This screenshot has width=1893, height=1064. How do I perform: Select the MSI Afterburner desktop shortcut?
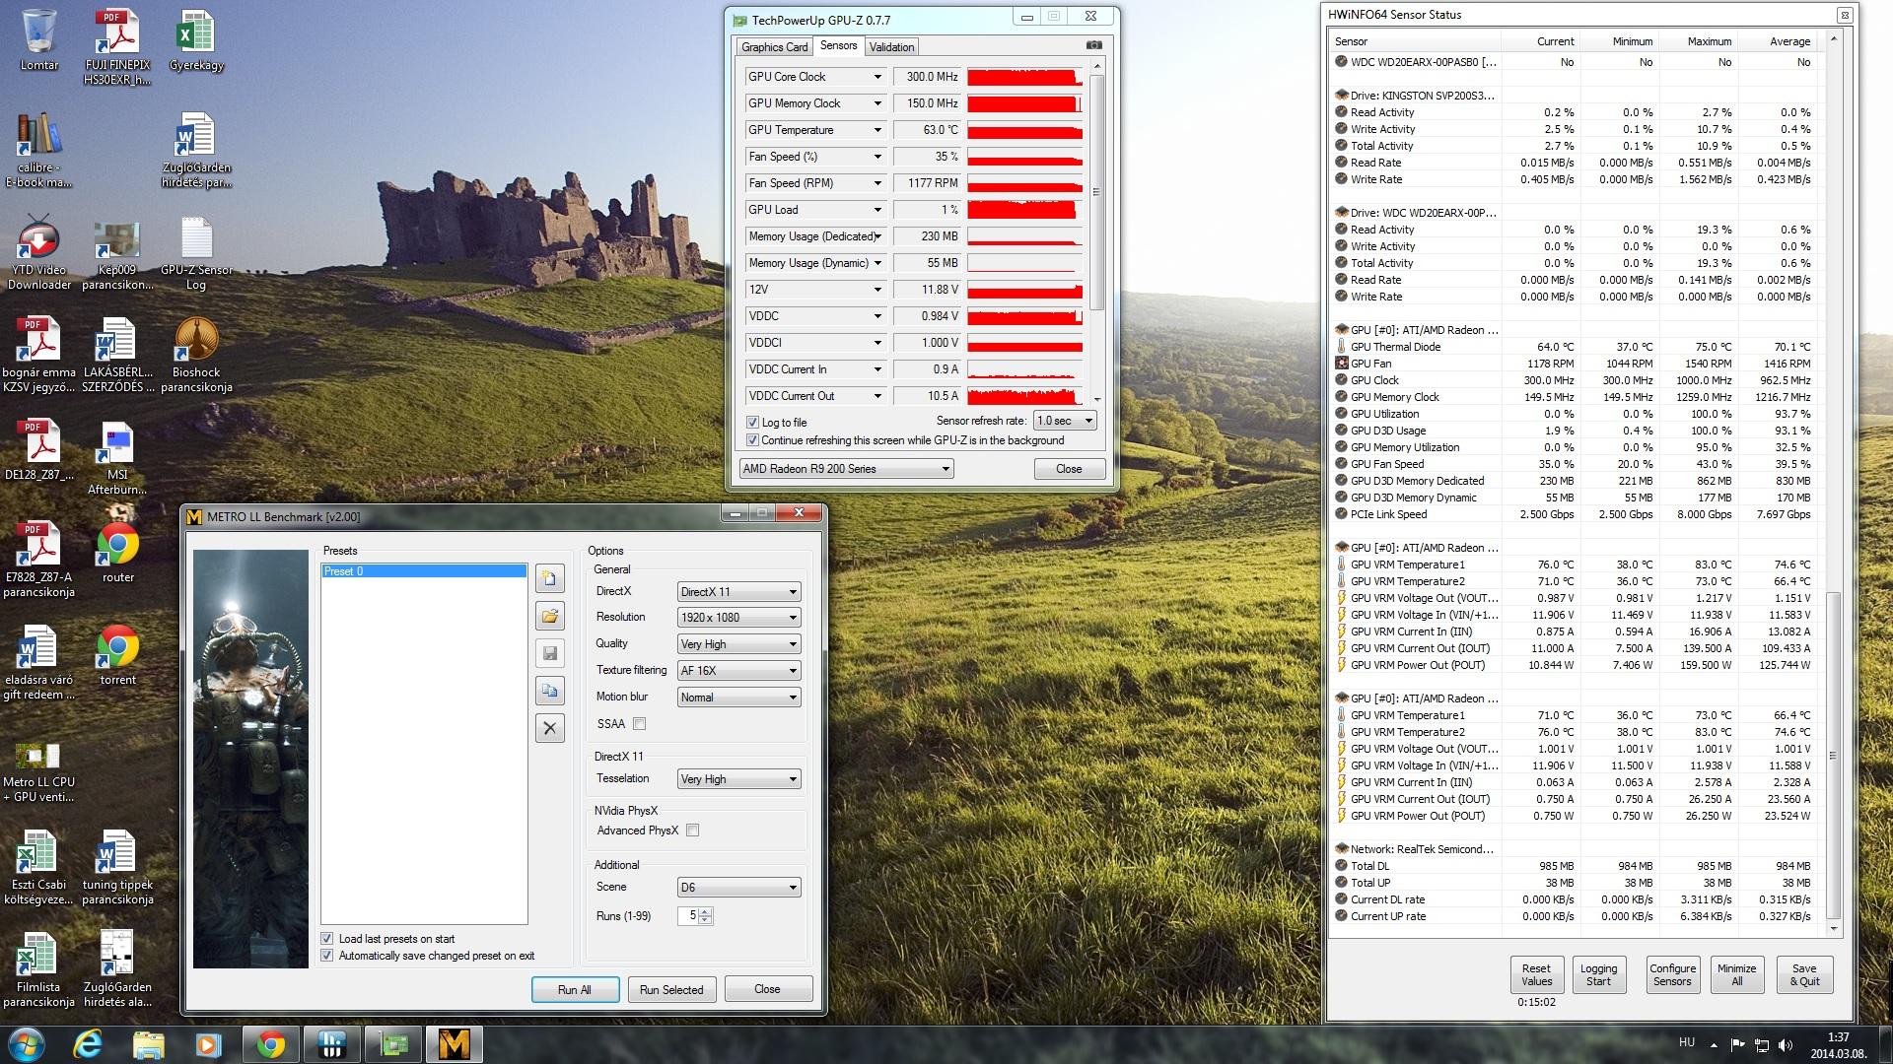[117, 458]
